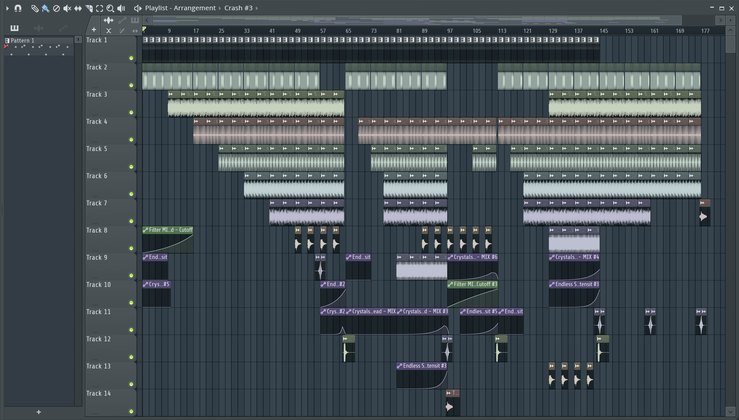Mute Track 4 with its green light
Image resolution: width=739 pixels, height=420 pixels.
(x=131, y=139)
